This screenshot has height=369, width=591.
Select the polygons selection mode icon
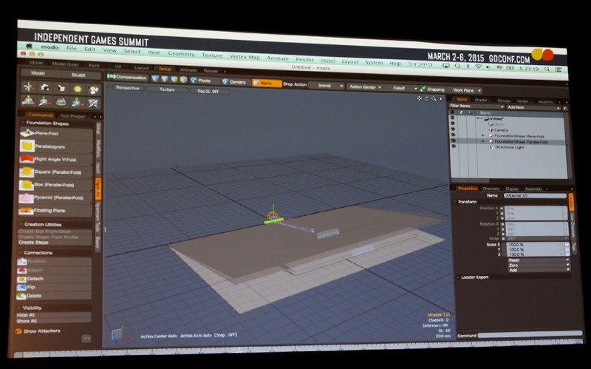(174, 79)
